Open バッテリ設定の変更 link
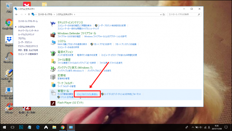This screenshot has width=232, height=131. point(65,55)
